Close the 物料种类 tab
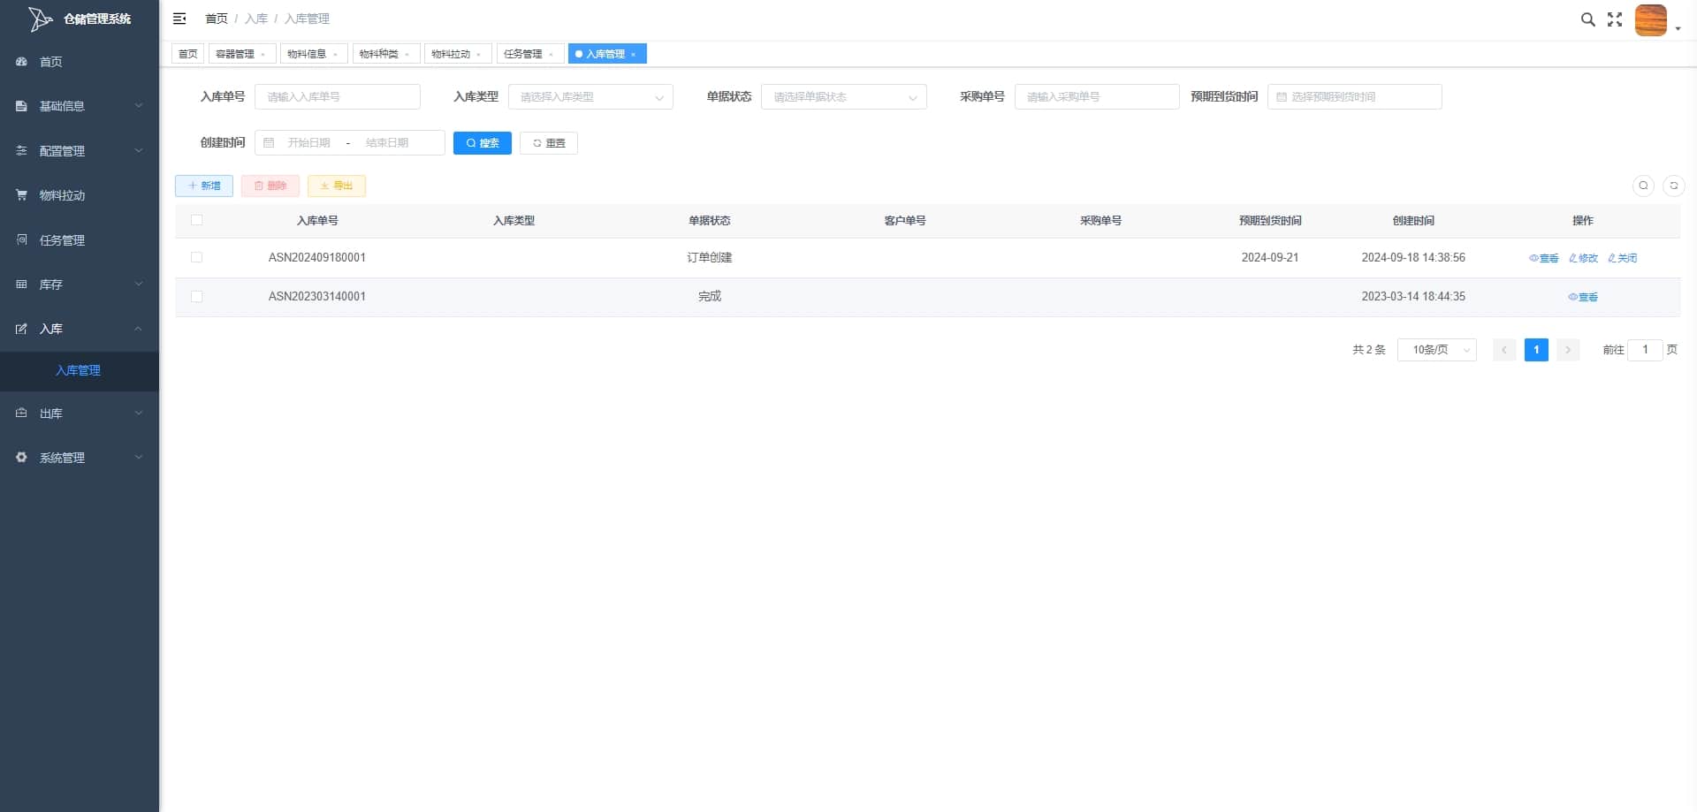 coord(407,55)
